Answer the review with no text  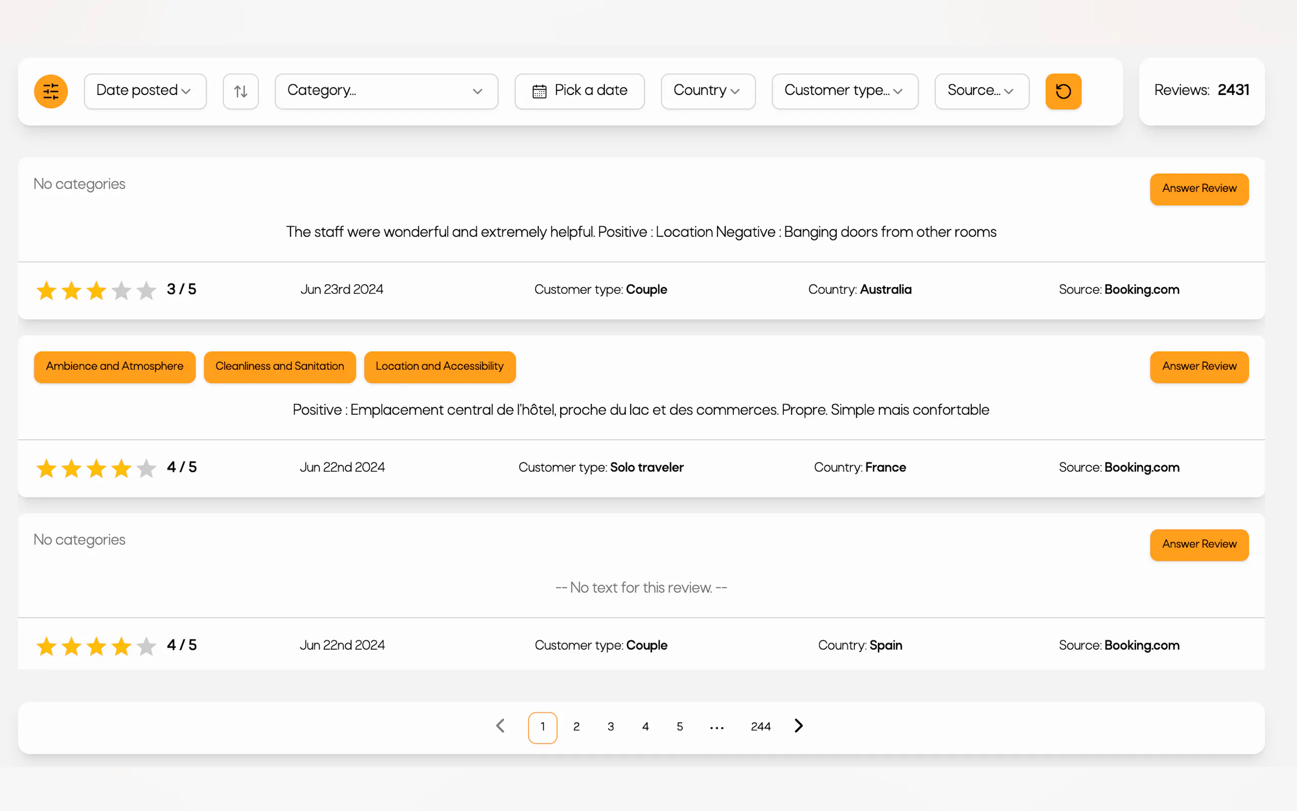point(1199,544)
